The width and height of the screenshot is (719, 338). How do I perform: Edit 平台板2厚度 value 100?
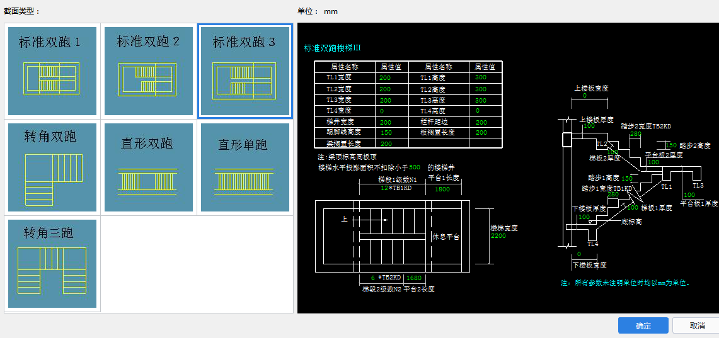[x=653, y=162]
